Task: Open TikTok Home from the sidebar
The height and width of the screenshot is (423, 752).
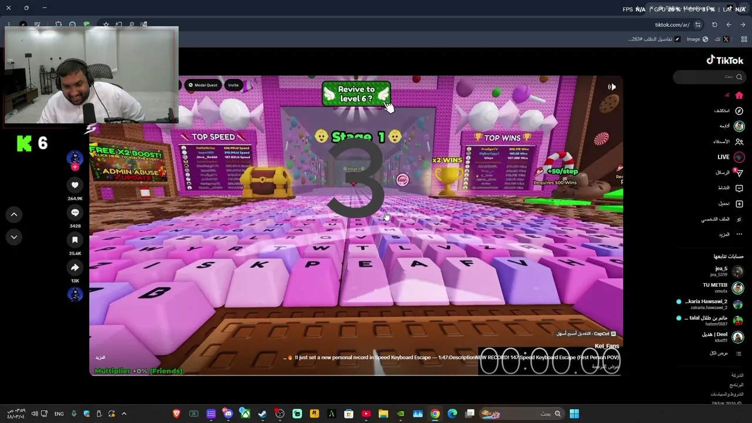Action: pos(738,95)
